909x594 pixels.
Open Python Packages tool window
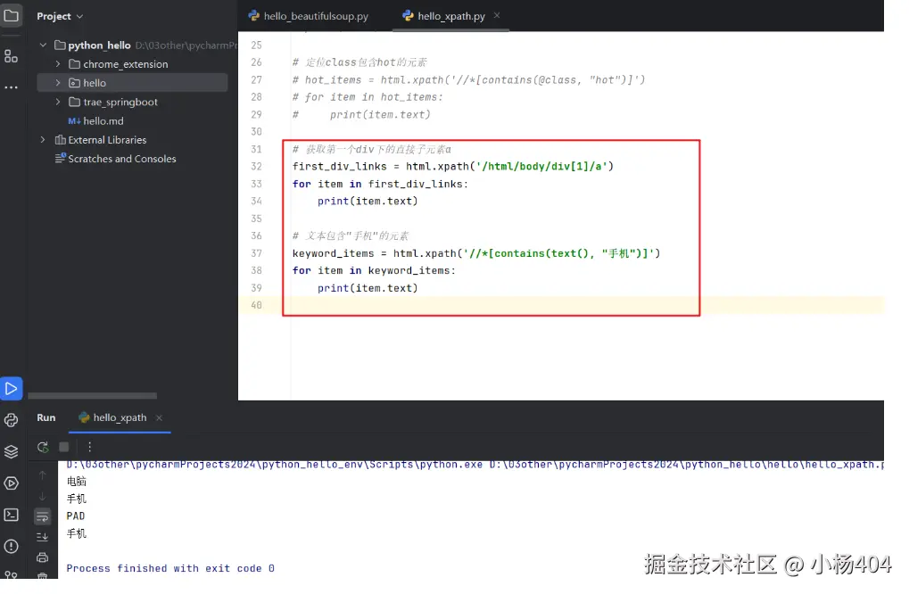(x=11, y=420)
